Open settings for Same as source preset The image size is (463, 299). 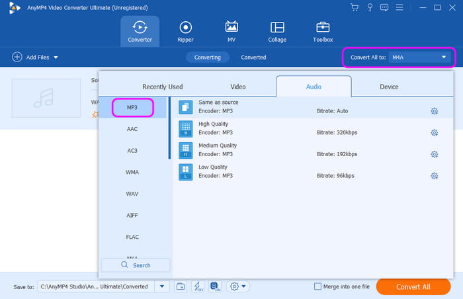pyautogui.click(x=434, y=111)
